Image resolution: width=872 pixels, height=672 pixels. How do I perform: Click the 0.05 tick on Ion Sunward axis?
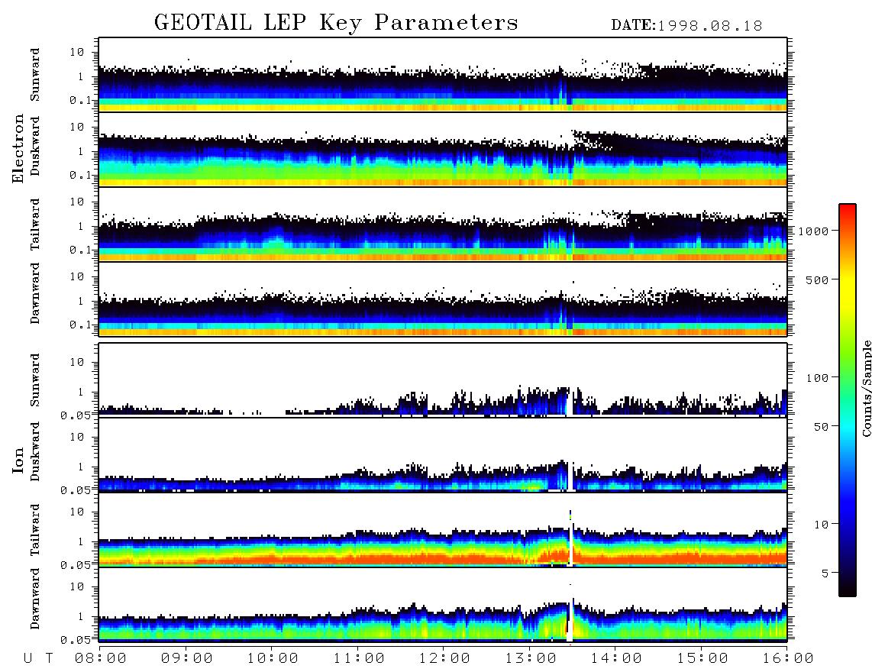tap(76, 415)
